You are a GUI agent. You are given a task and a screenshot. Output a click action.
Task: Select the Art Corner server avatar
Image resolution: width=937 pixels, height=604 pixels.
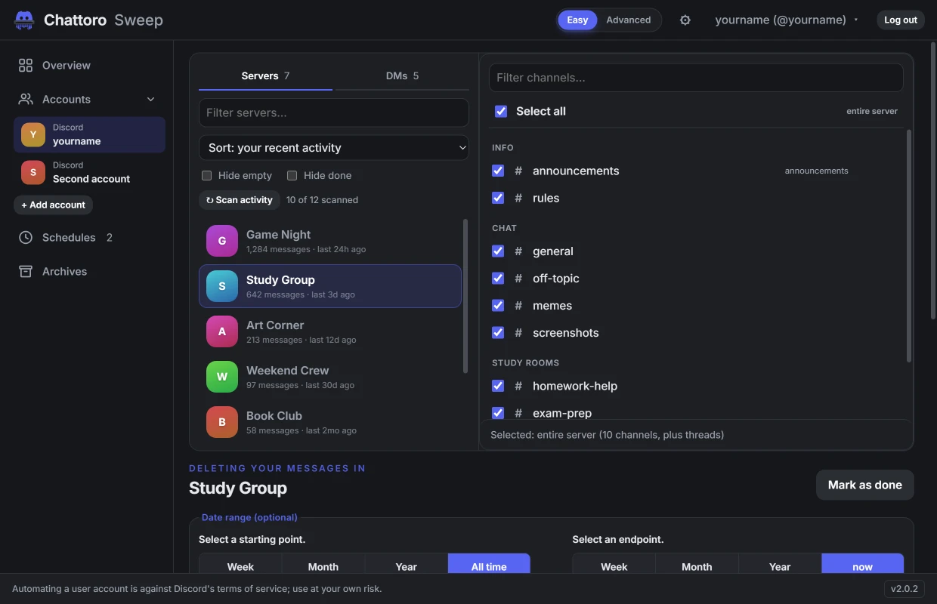(x=222, y=332)
